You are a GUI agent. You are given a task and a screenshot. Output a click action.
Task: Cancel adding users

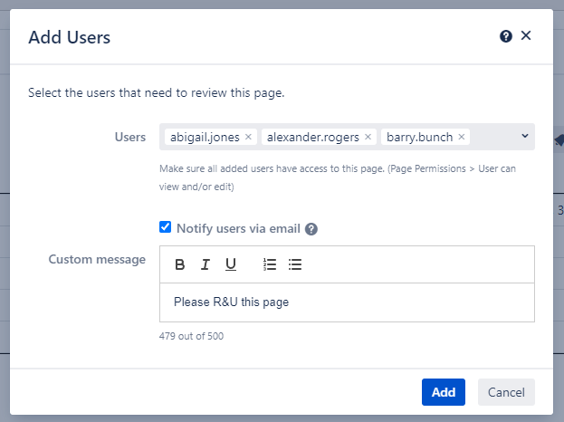506,392
